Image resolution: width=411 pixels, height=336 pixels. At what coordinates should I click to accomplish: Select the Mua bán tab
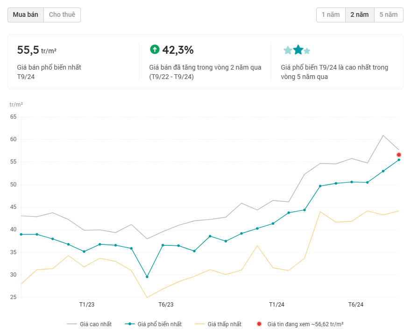coord(26,15)
